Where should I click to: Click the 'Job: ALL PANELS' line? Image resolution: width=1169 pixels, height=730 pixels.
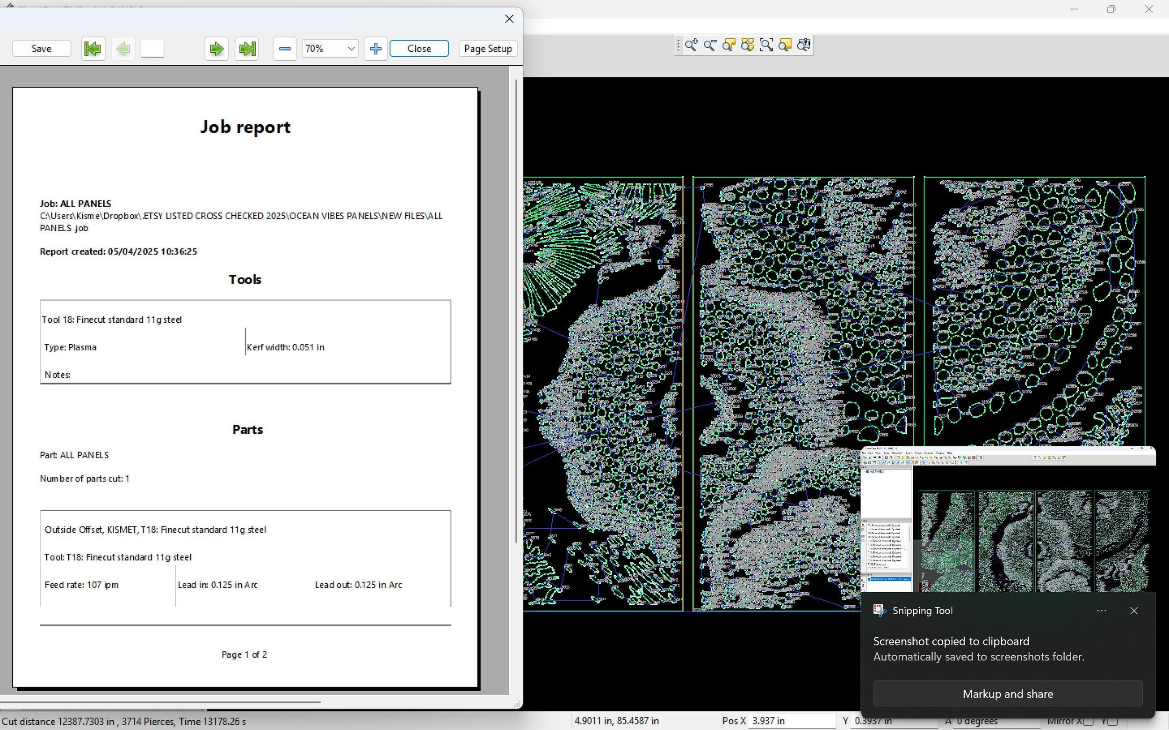coord(75,204)
